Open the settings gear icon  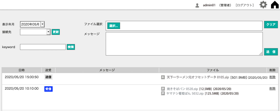pos(263,5)
